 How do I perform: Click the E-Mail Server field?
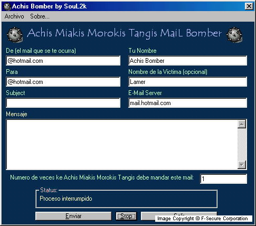[187, 103]
